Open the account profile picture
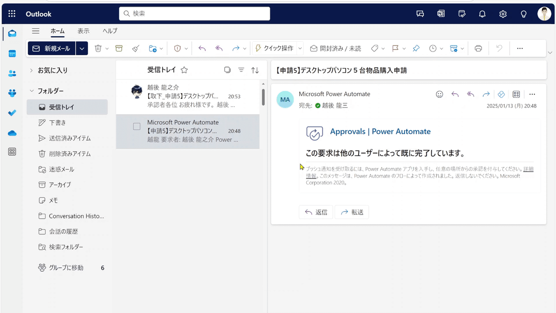The width and height of the screenshot is (556, 313). pos(544,14)
